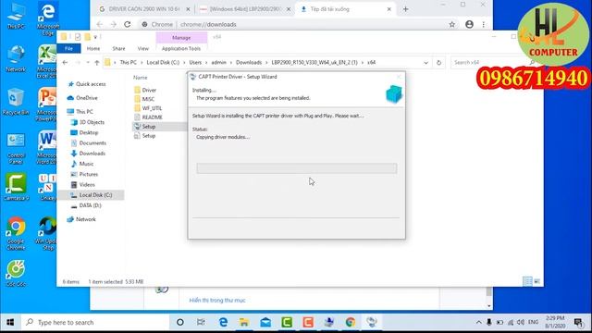
Task: Open Microsoft Excel desktop shortcut
Action: tap(47, 61)
